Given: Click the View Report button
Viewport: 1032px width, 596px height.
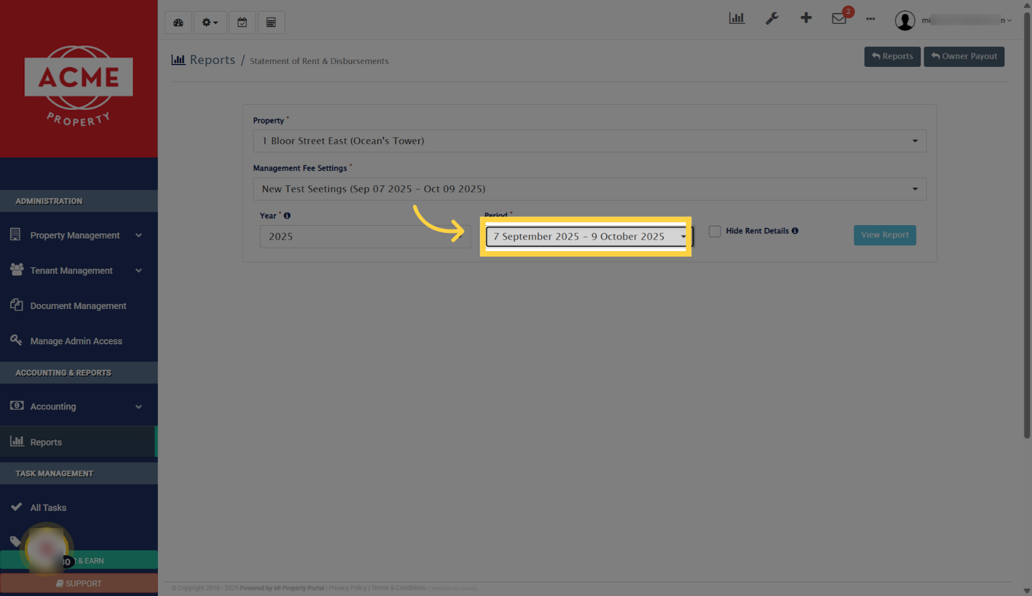Looking at the screenshot, I should click(x=885, y=235).
